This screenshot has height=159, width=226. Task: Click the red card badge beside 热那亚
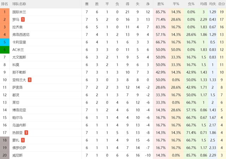[26, 132]
